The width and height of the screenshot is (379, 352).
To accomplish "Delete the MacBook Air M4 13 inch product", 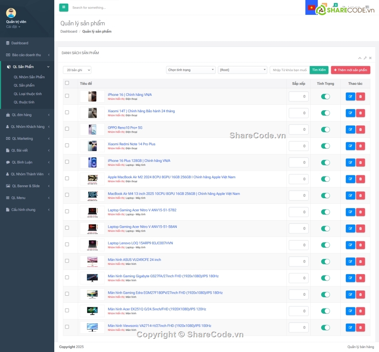I will tap(360, 195).
